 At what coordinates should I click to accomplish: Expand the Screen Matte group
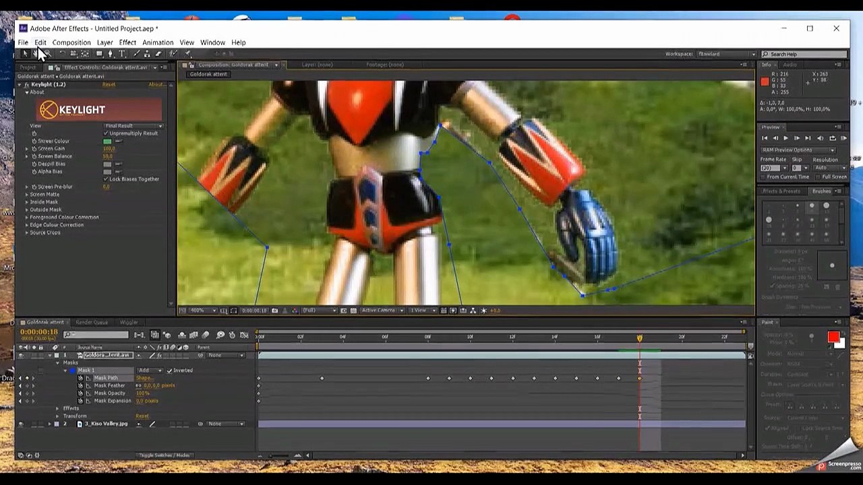[27, 194]
